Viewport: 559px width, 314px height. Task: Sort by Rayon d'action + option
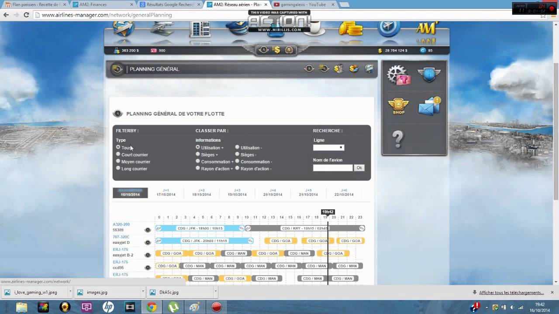(x=198, y=168)
